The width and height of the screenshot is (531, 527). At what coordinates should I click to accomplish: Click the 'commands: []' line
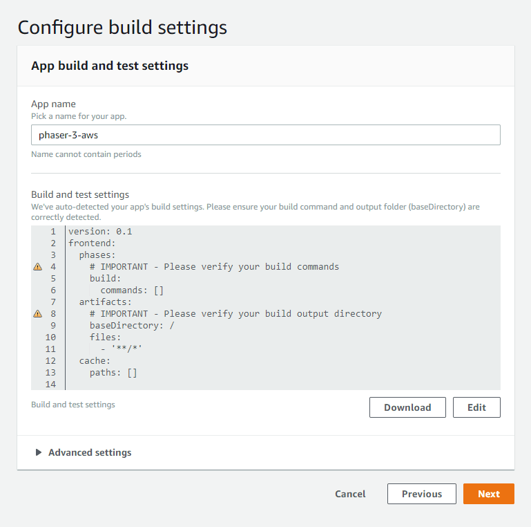132,290
